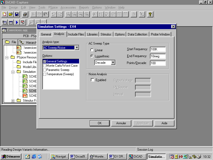This screenshot has width=213, height=160.
Task: Click the Copy toolbar icon
Action: [x=39, y=14]
